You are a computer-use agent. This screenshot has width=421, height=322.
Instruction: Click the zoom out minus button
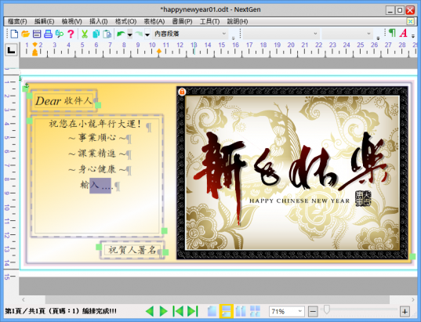313,312
